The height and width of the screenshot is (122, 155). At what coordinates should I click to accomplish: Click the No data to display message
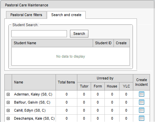click(x=71, y=56)
